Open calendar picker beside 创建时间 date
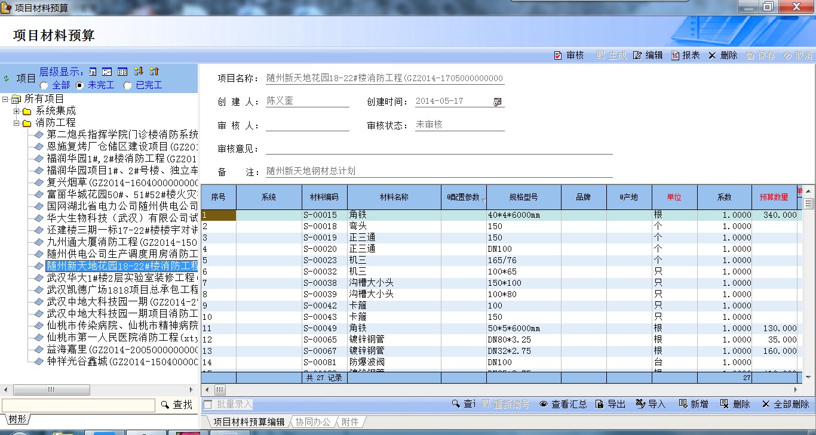This screenshot has width=816, height=435. tap(497, 101)
